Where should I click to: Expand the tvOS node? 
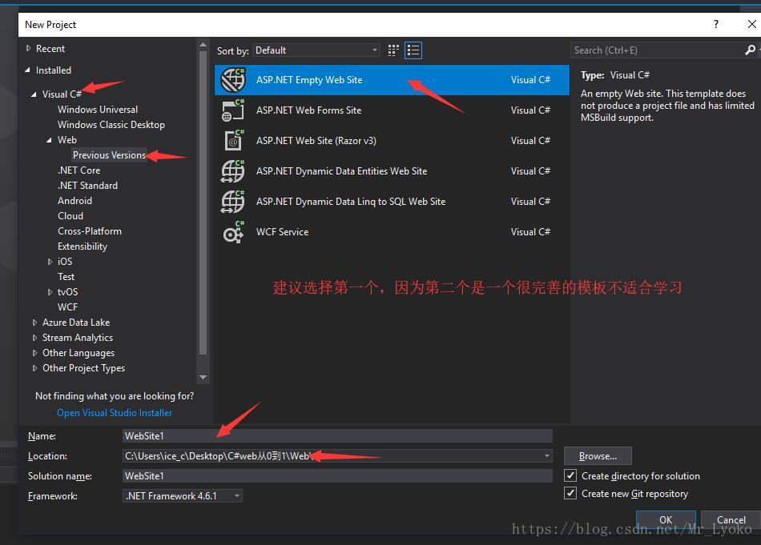(x=50, y=292)
